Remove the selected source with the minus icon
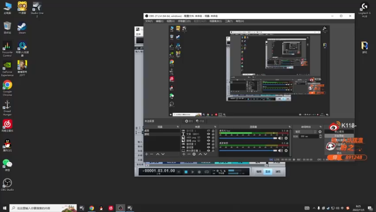Image resolution: width=376 pixels, height=212 pixels. click(x=189, y=154)
